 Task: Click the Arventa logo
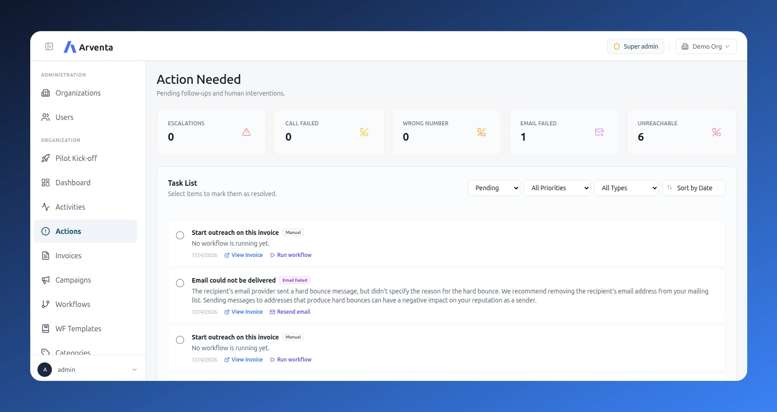tap(88, 47)
